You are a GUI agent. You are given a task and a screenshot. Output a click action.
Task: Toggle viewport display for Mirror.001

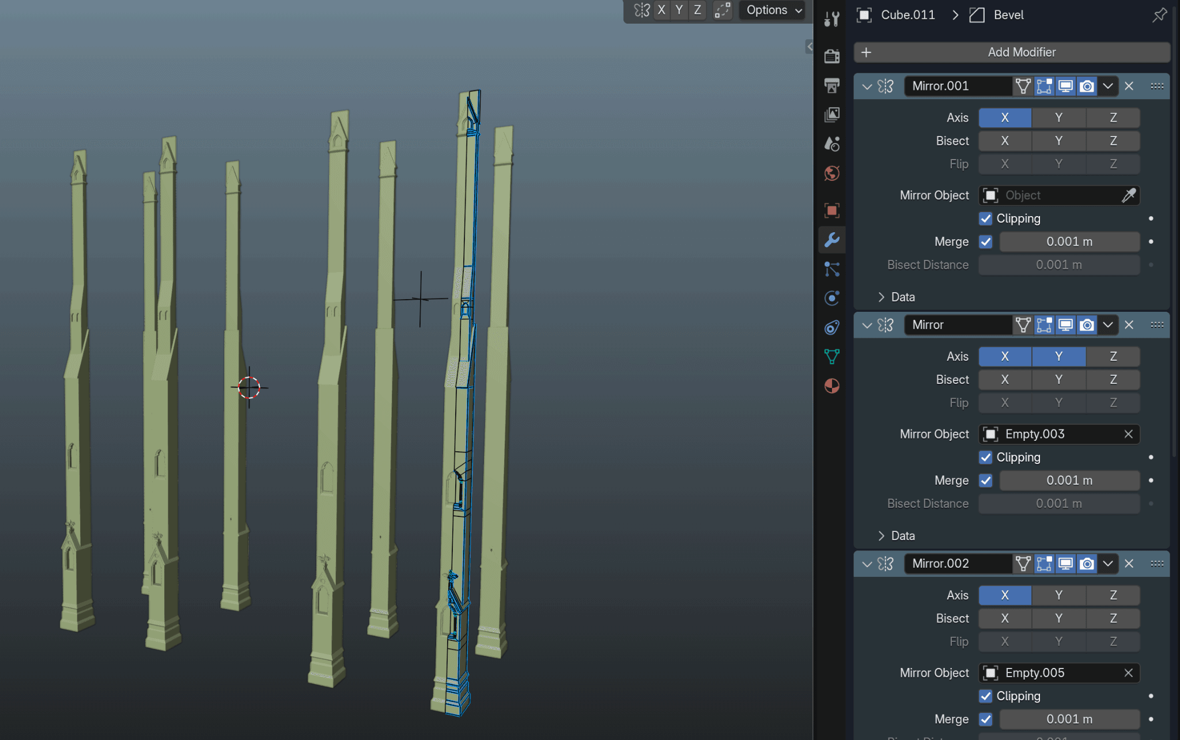point(1065,86)
